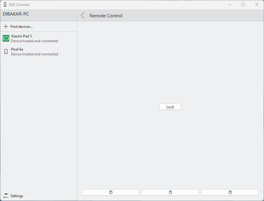Send a right mouse button click
264x201 pixels.
230,192
